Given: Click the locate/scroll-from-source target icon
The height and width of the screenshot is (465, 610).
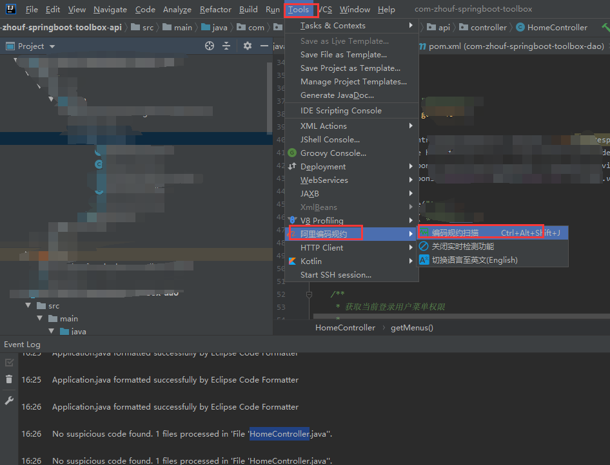Looking at the screenshot, I should pos(210,46).
